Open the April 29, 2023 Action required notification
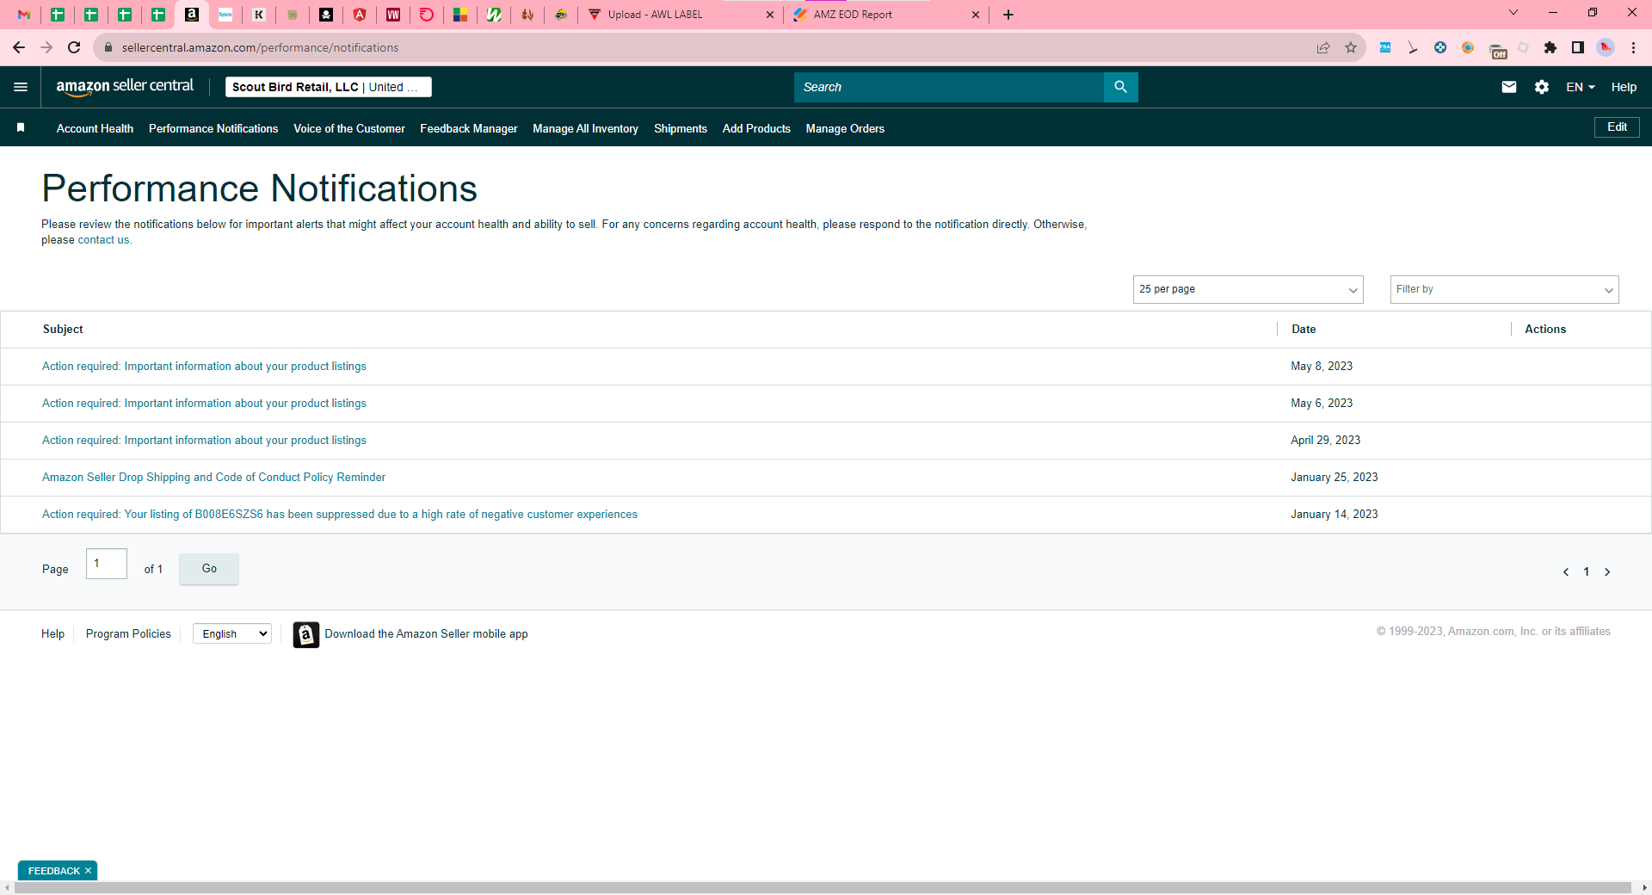Viewport: 1652px width, 895px height. 204,441
